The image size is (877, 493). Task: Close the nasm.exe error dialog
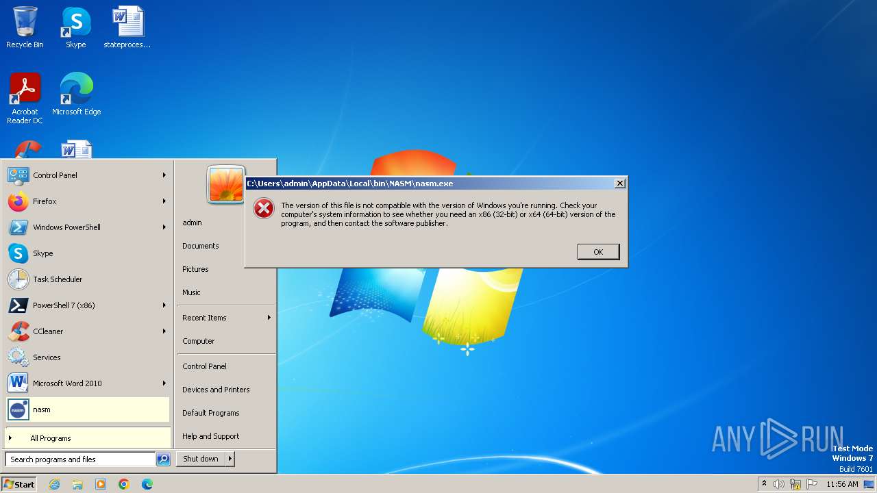click(x=619, y=184)
